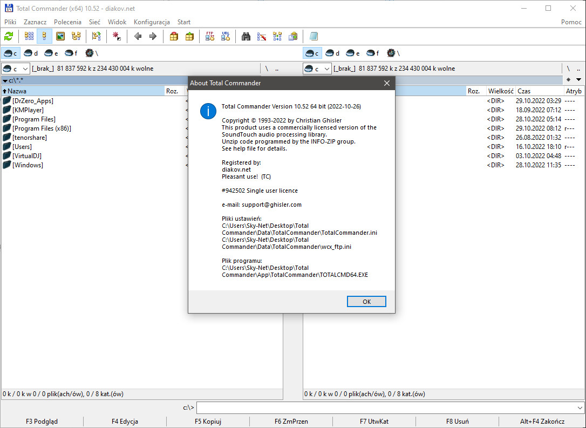This screenshot has height=428, width=586.
Task: Click F3 Podgląd button
Action: coord(42,422)
